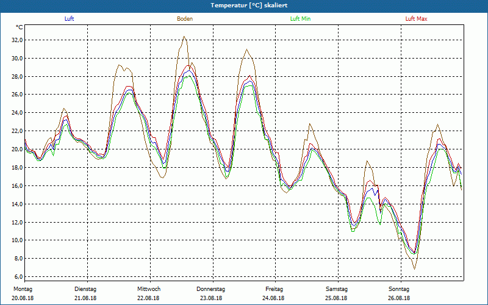Select the 'Luft' legend label
This screenshot has width=488, height=305.
click(70, 19)
